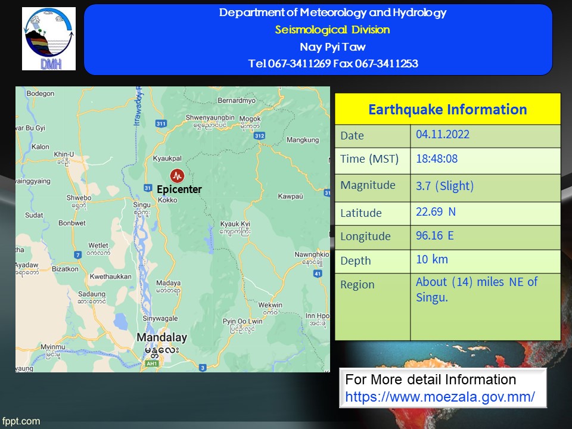Click the fppt.com footer text

(21, 421)
